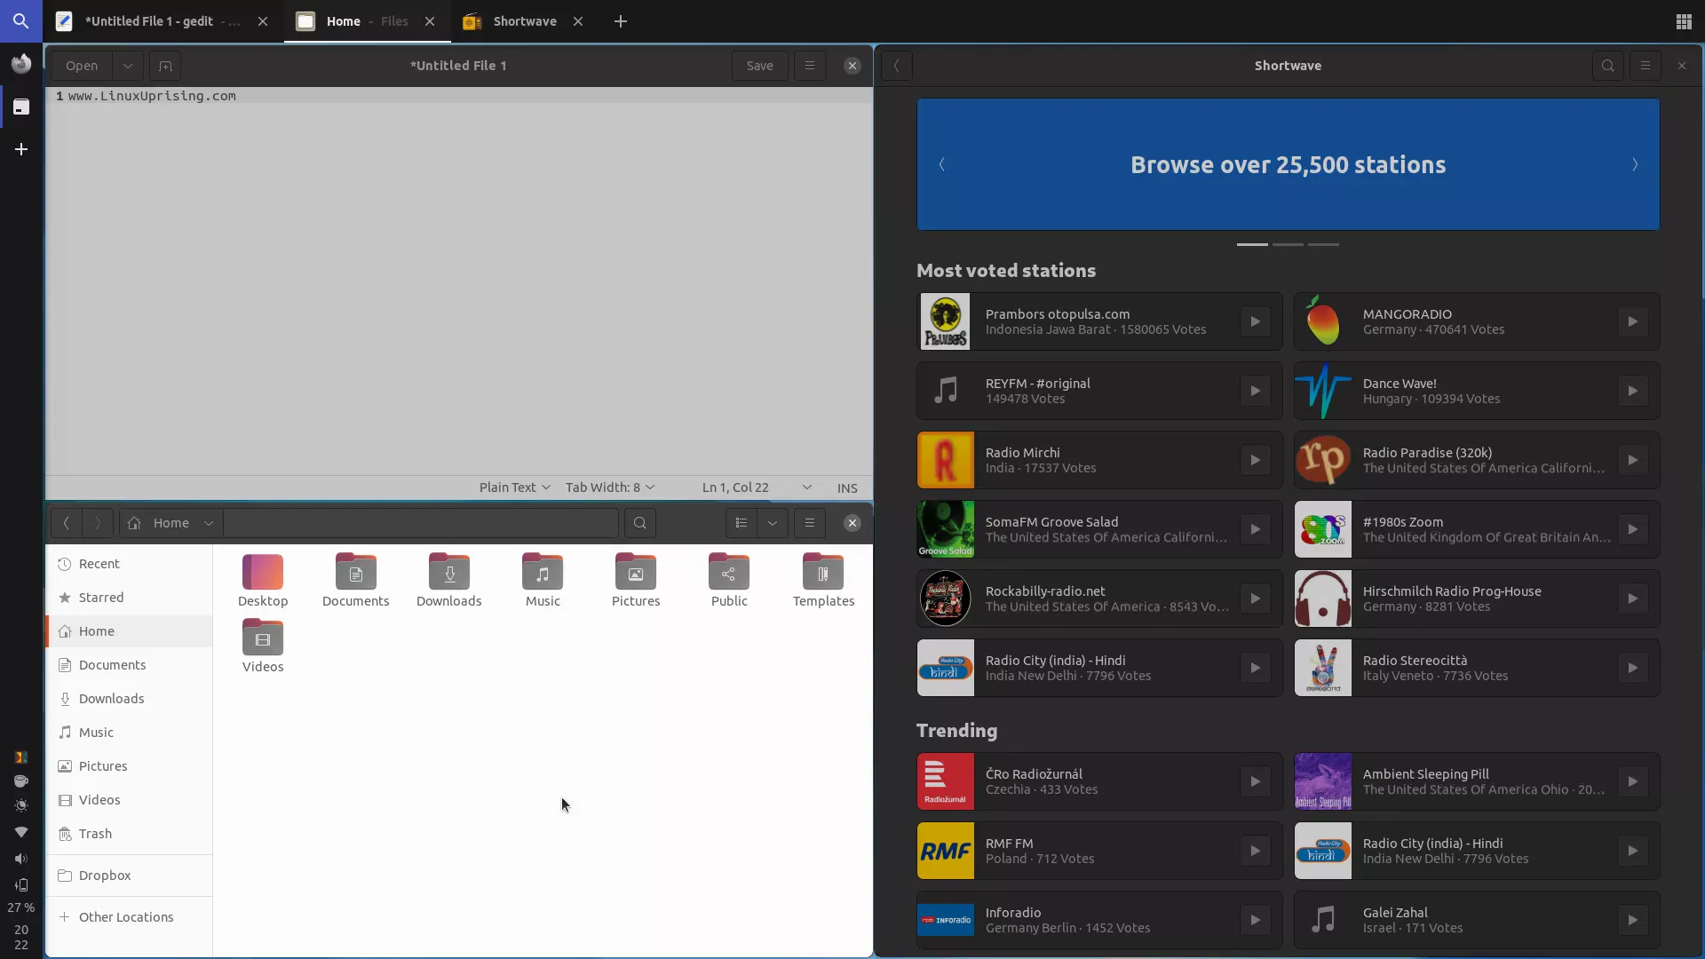Open Shortwave search icon
The width and height of the screenshot is (1705, 959).
pyautogui.click(x=1607, y=66)
